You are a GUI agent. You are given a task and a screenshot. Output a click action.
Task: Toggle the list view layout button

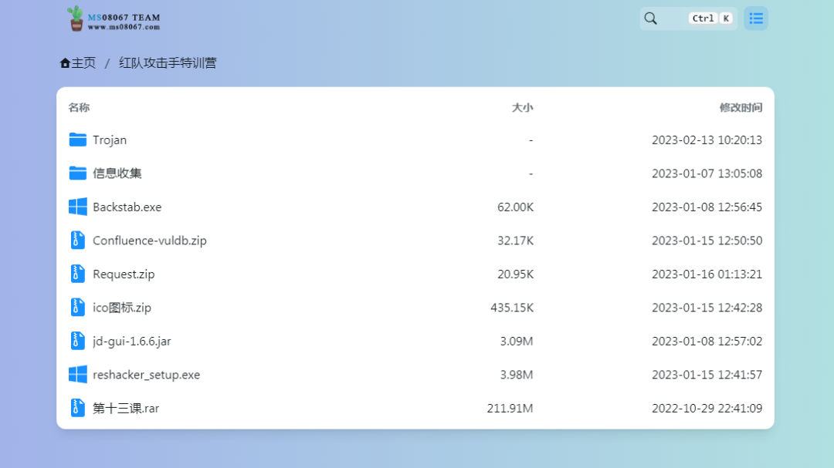pyautogui.click(x=756, y=19)
